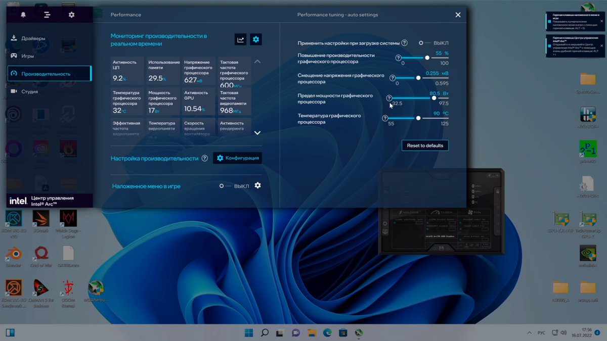Viewport: 607px width, 341px height.
Task: Click the notifications bell icon
Action: (23, 15)
